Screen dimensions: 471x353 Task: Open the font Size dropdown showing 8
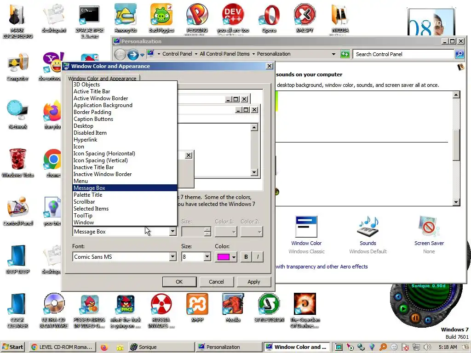[207, 256]
